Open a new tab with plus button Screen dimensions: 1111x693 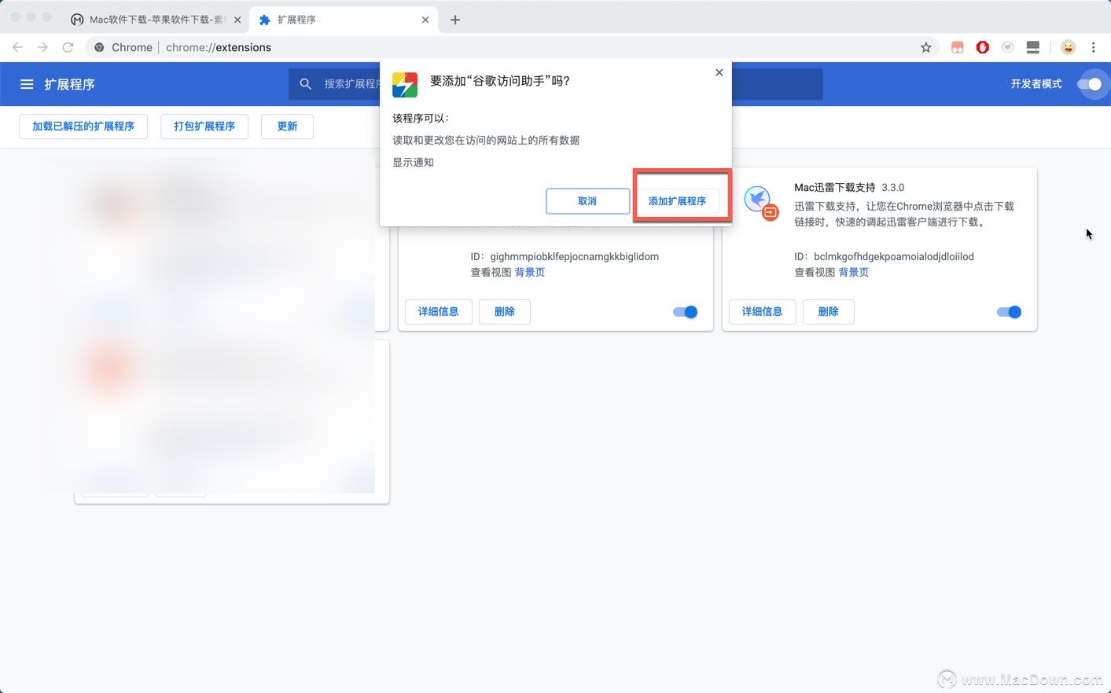pos(455,20)
